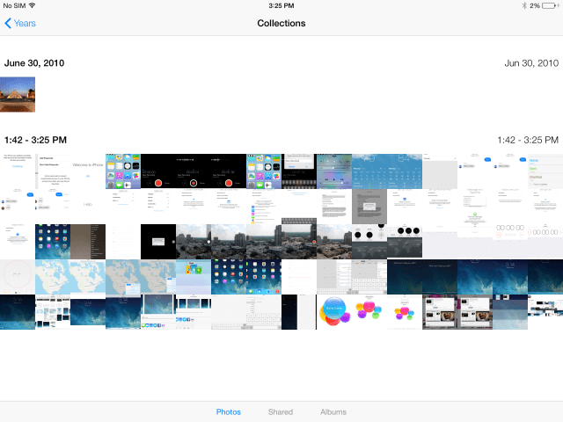Tap the battery icon in status bar

point(551,5)
